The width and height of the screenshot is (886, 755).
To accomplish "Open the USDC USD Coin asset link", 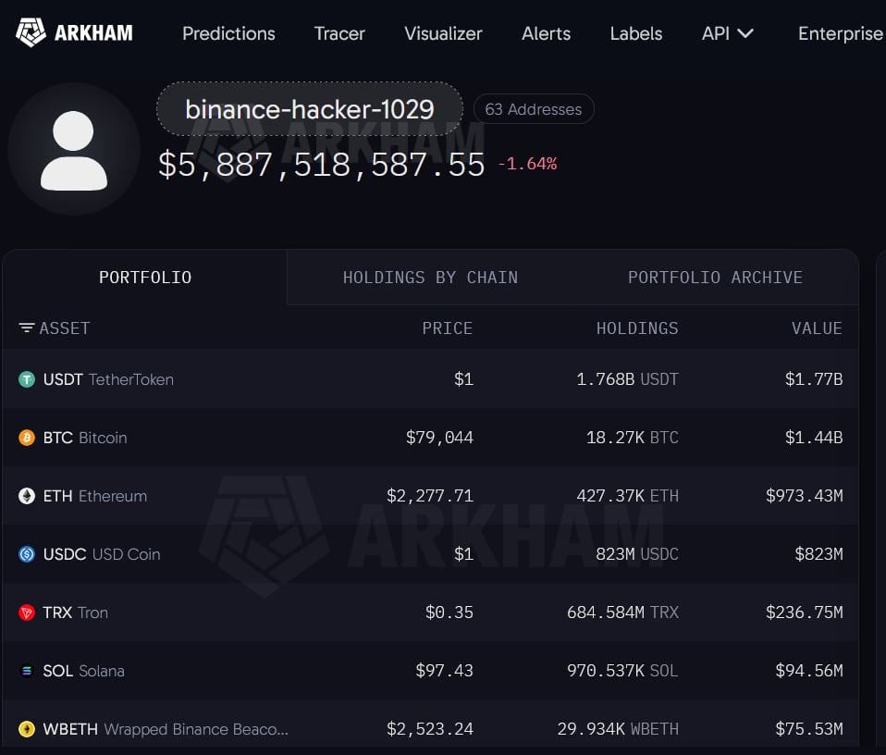I will (x=102, y=554).
